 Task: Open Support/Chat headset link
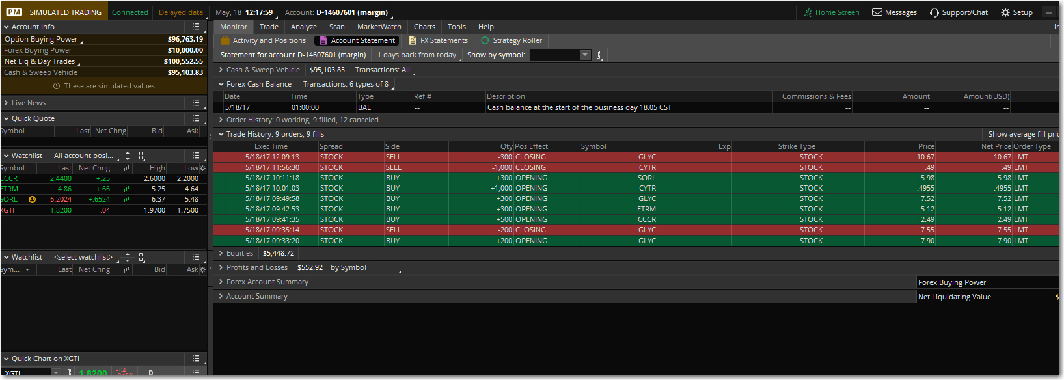[958, 12]
